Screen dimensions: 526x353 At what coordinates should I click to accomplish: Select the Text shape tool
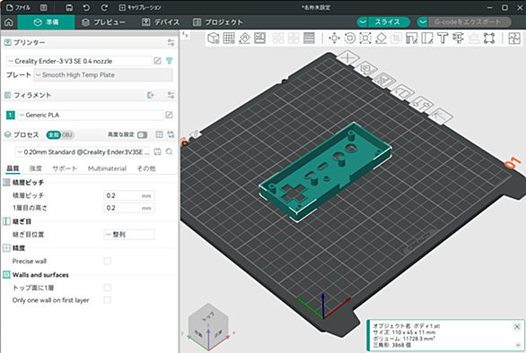[x=443, y=39]
